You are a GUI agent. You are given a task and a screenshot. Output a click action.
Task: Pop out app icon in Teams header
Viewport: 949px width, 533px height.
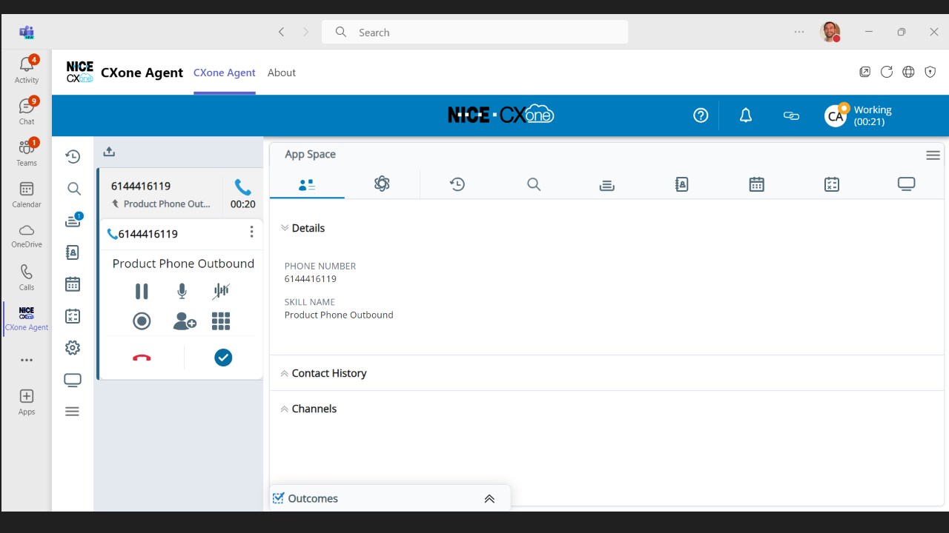(x=865, y=72)
